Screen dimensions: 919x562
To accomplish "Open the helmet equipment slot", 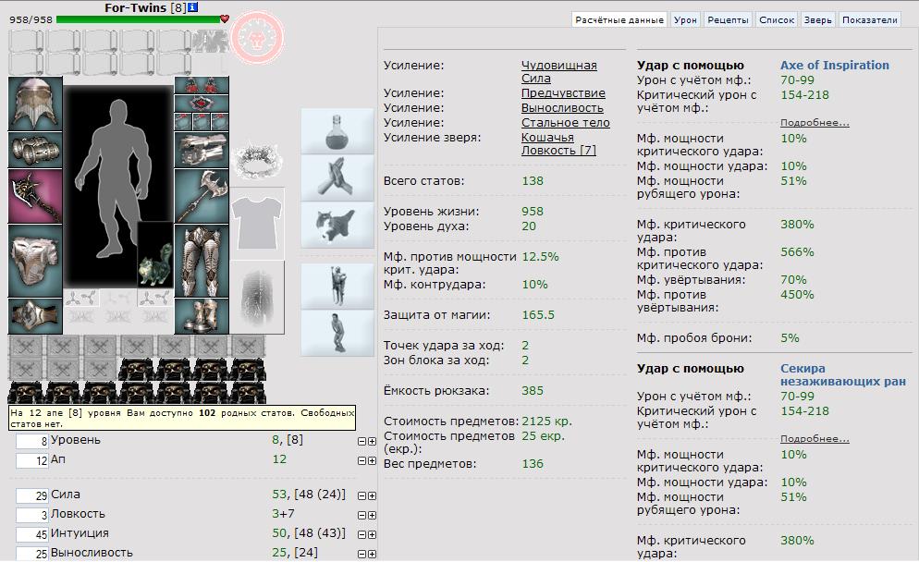I will point(35,104).
